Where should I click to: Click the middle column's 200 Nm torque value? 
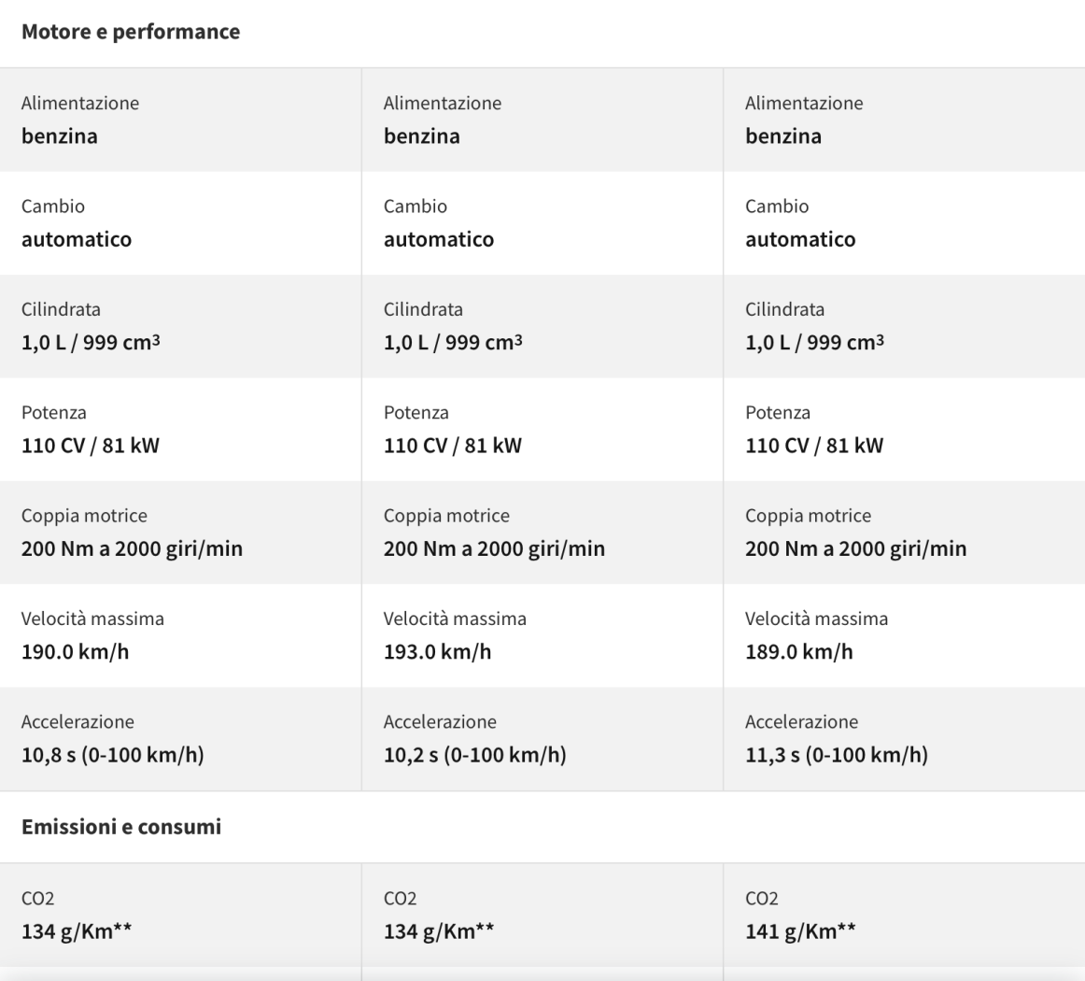coord(494,548)
